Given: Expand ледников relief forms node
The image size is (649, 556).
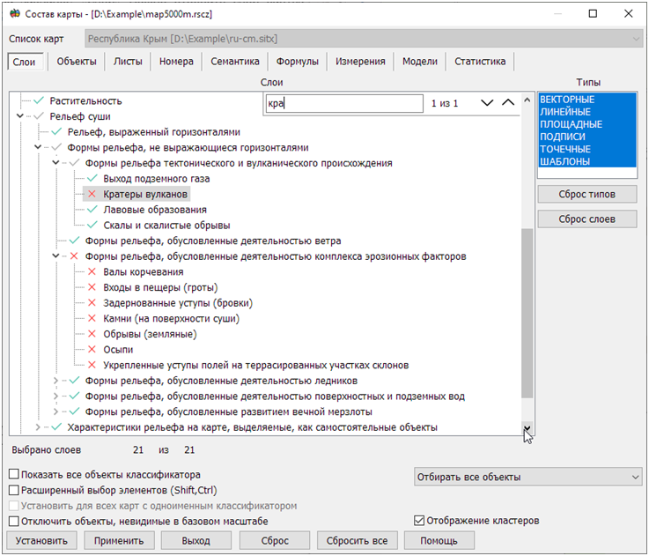Looking at the screenshot, I should [x=56, y=381].
